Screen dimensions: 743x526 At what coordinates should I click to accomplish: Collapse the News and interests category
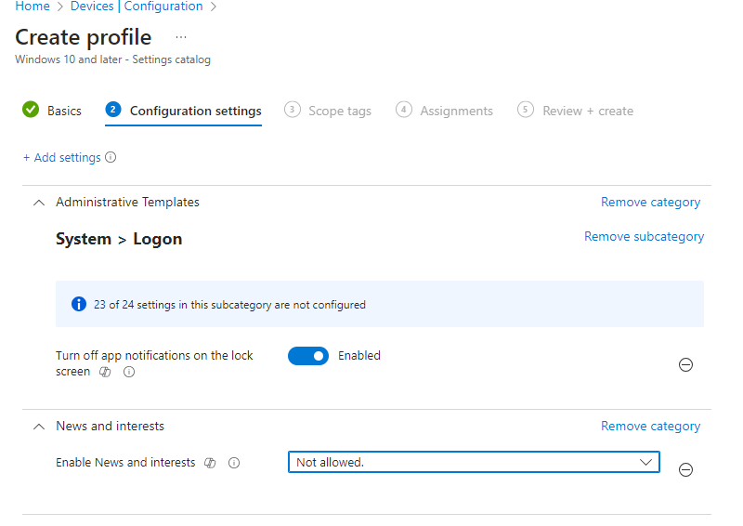pyautogui.click(x=38, y=427)
